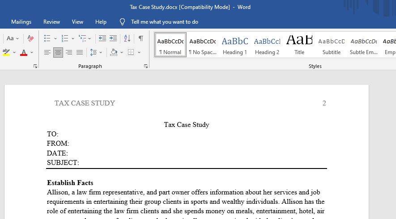Align text left
396x219 pixels.
click(x=47, y=52)
